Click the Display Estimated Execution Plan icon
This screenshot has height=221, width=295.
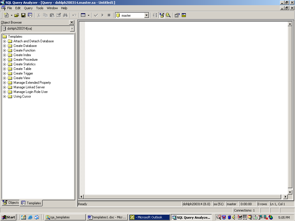pos(155,15)
